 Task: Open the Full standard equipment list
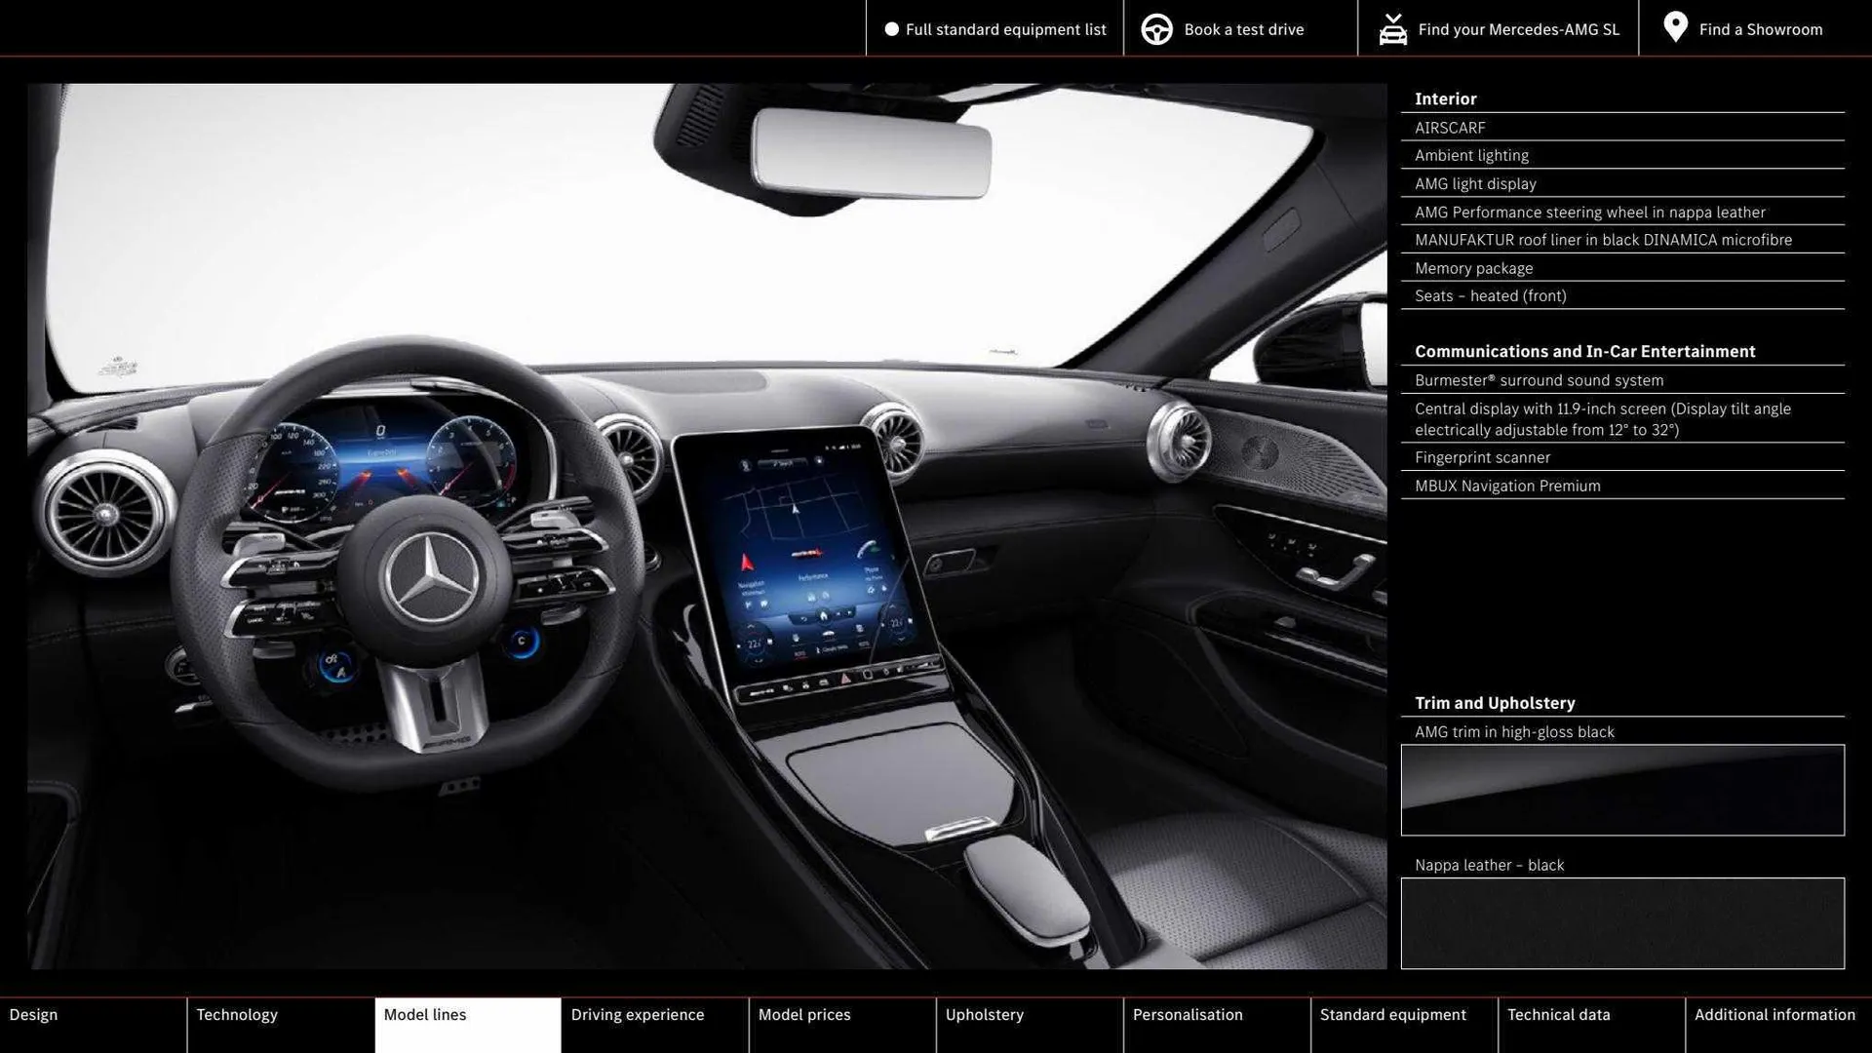click(x=1006, y=28)
